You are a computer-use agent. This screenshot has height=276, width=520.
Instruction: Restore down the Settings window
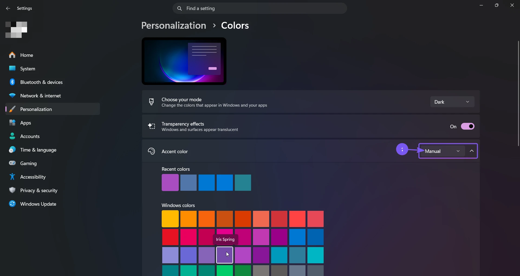(x=497, y=5)
